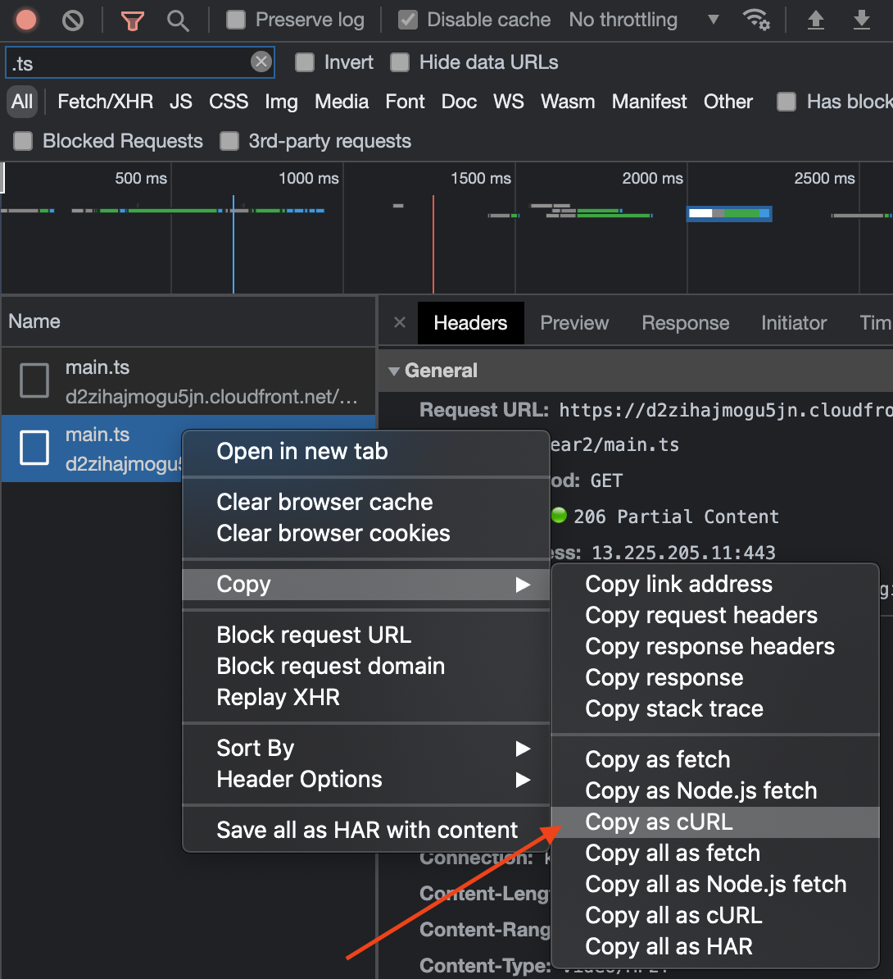Choose Copy request headers
This screenshot has height=979, width=893.
715,616
